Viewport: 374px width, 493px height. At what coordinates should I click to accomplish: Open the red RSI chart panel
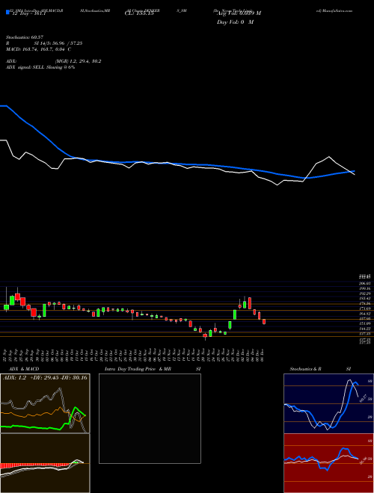328,463
